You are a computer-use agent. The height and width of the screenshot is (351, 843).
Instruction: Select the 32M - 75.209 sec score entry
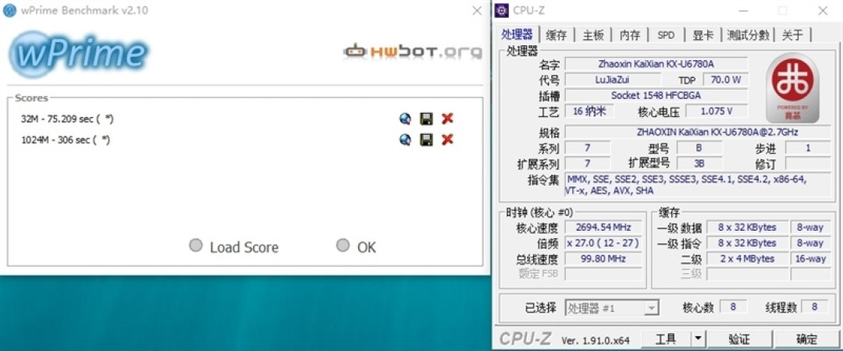tap(67, 119)
